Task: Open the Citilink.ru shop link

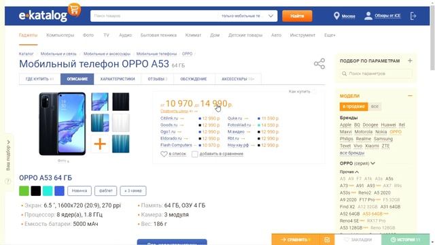Action: (169, 118)
